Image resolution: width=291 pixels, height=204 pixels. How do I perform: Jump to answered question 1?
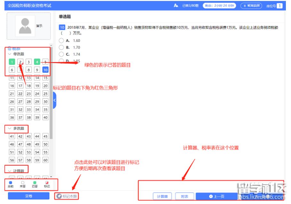pyautogui.click(x=12, y=62)
